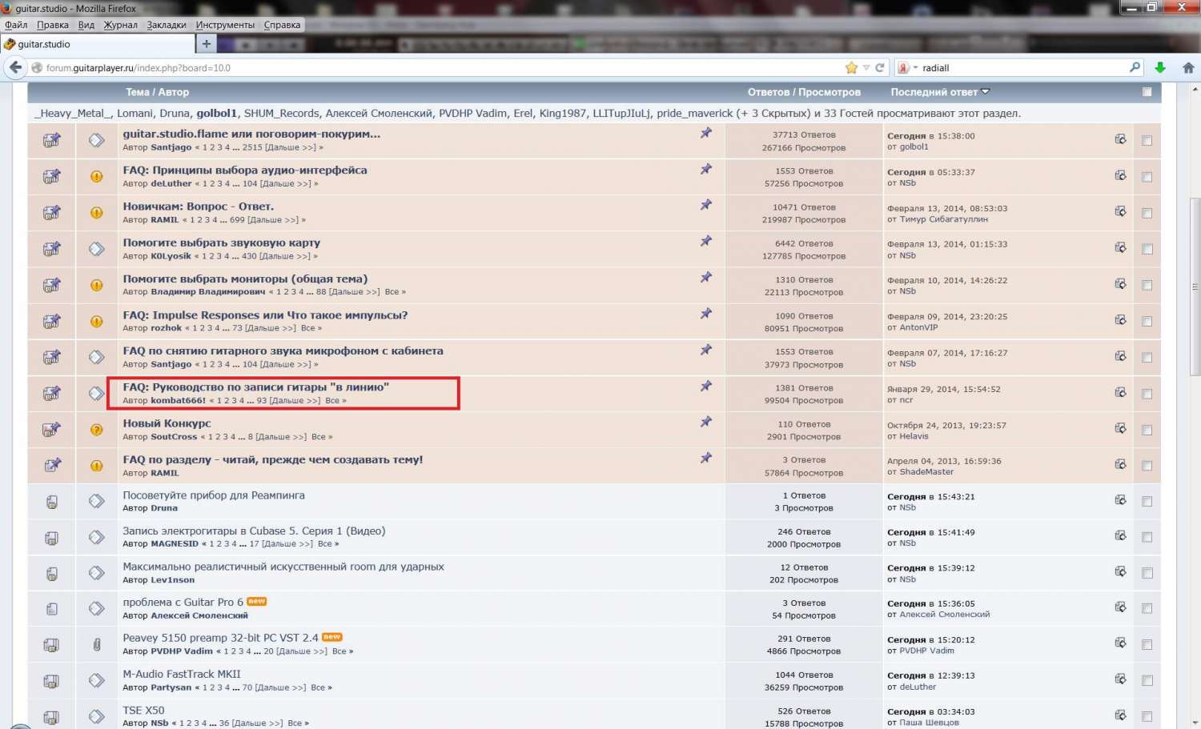Click the vertical scrollbar thumb of the page
Screen dimensions: 1201x729
pos(1195,286)
